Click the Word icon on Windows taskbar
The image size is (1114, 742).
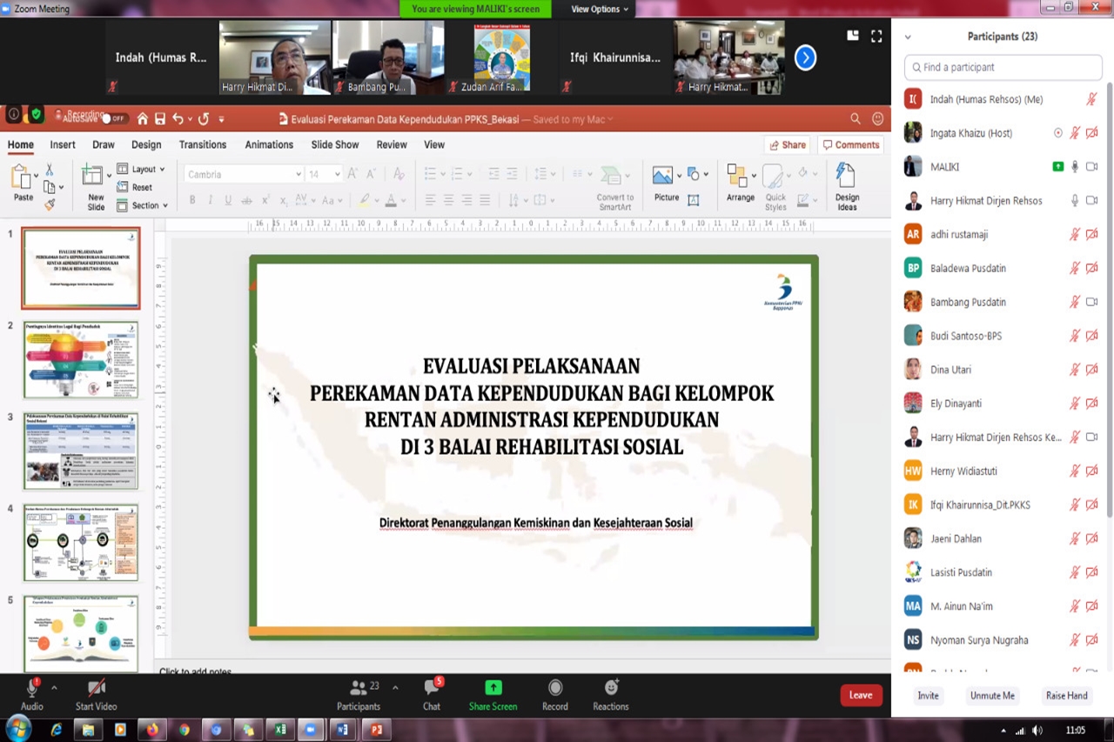click(x=342, y=730)
